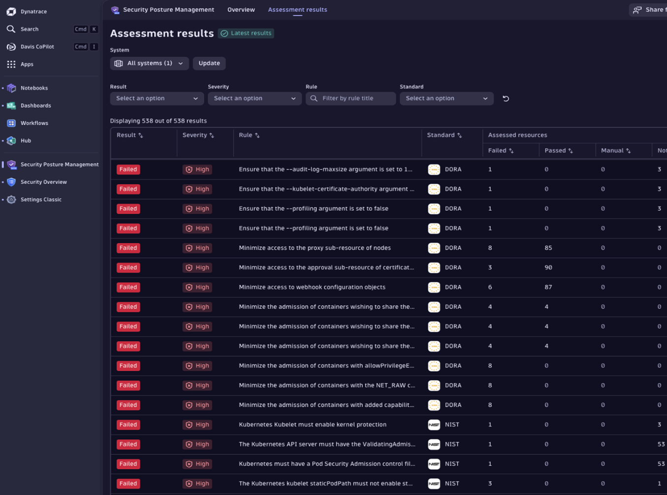Switch to the Overview tab

point(241,9)
